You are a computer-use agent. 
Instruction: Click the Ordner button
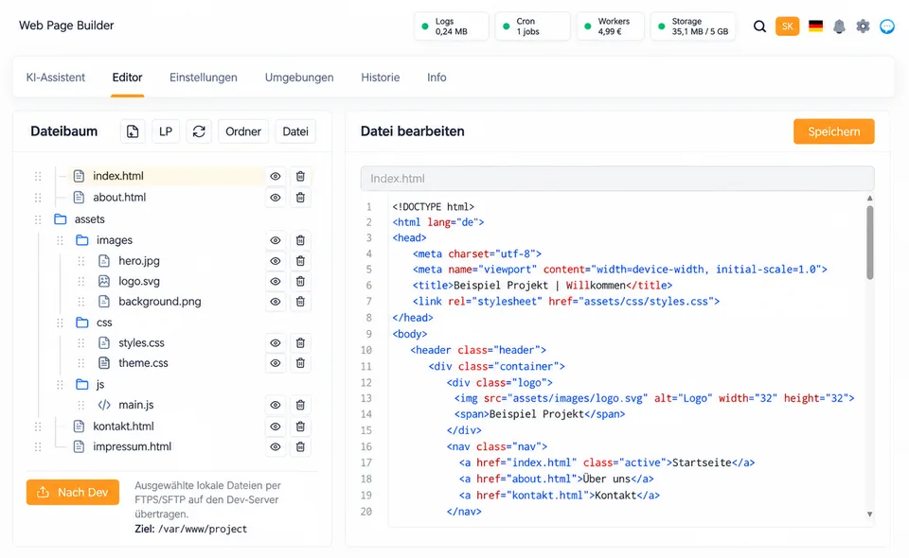243,131
